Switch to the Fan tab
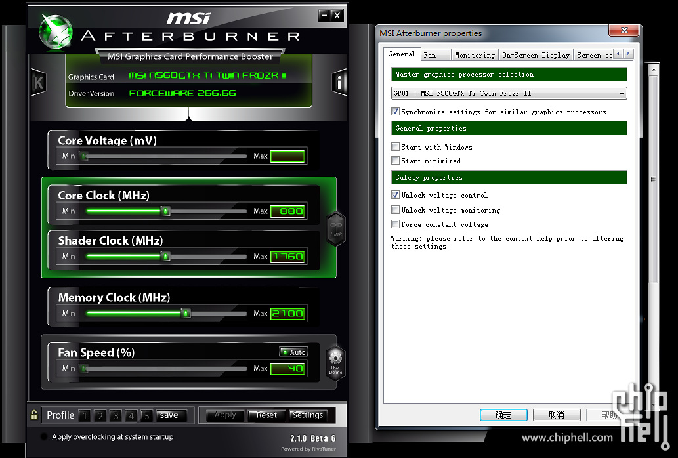This screenshot has height=458, width=678. [436, 55]
